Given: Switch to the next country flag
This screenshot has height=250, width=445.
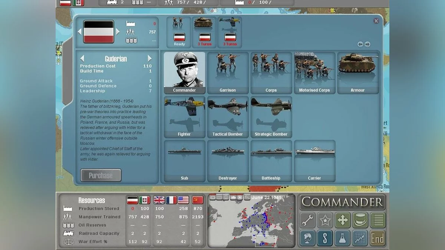Looking at the screenshot, I should point(118,32).
